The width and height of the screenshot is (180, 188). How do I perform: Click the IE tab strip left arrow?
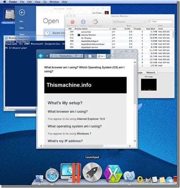[86, 56]
